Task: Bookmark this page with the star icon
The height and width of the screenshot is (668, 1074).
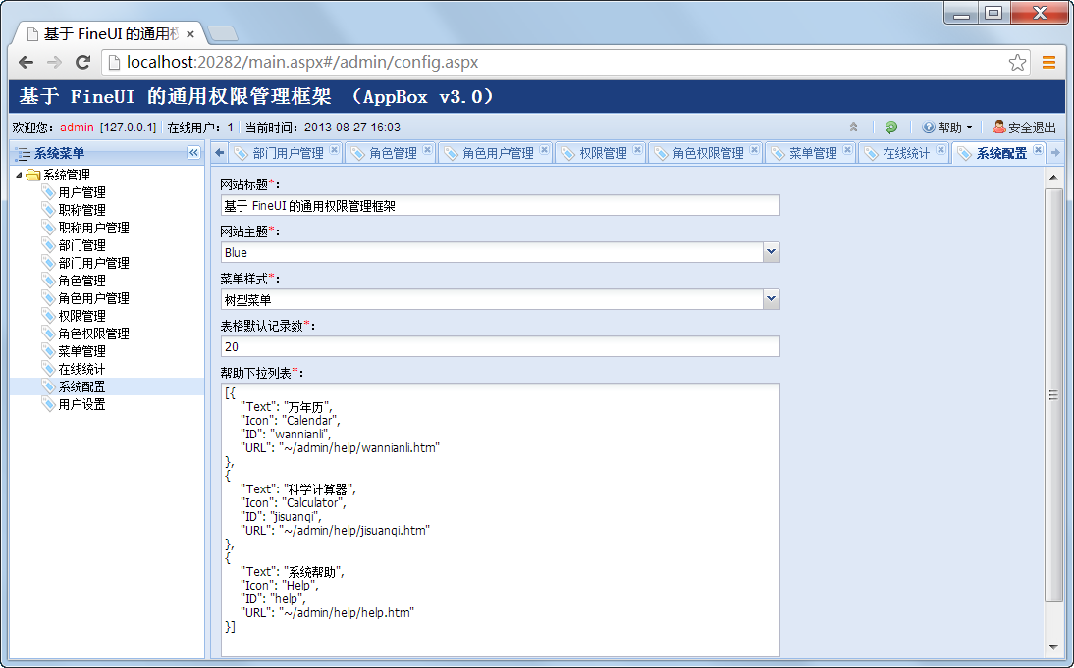Action: click(1017, 62)
